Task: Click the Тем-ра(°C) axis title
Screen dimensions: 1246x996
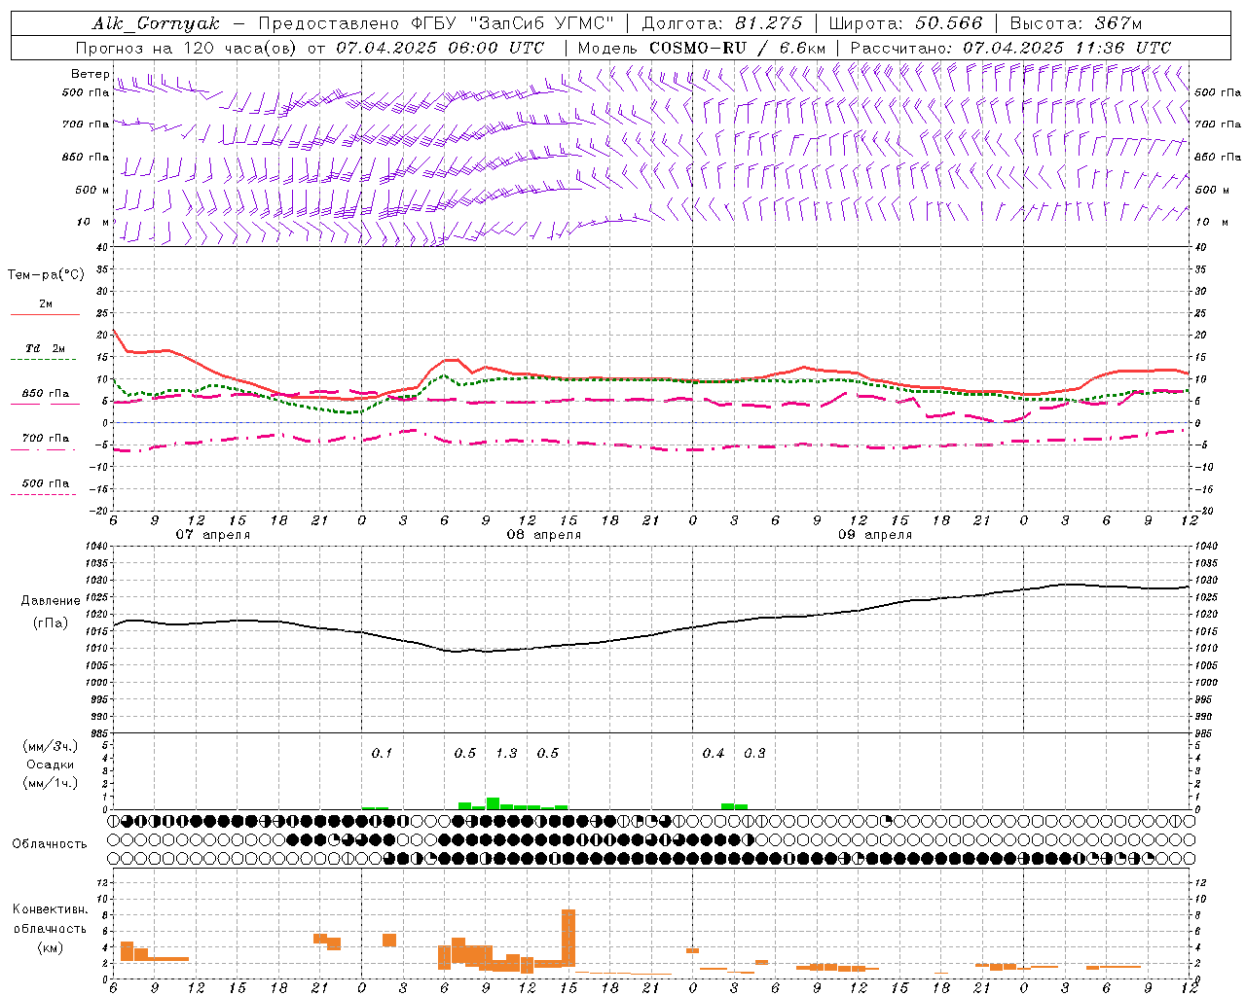Action: (x=46, y=275)
